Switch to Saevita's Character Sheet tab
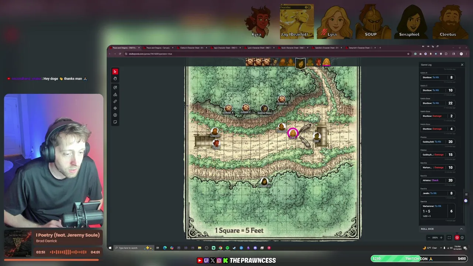The height and width of the screenshot is (266, 473). point(327,48)
